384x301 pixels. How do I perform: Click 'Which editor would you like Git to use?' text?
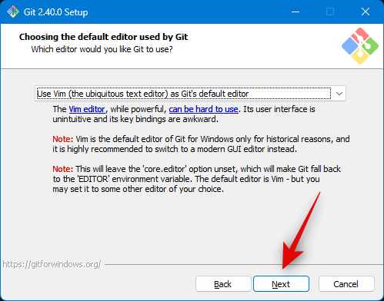click(102, 49)
